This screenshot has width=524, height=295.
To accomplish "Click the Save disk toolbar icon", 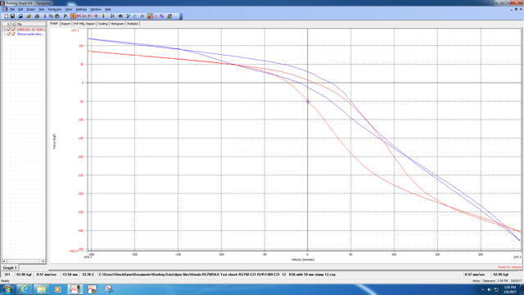I will tap(12, 16).
